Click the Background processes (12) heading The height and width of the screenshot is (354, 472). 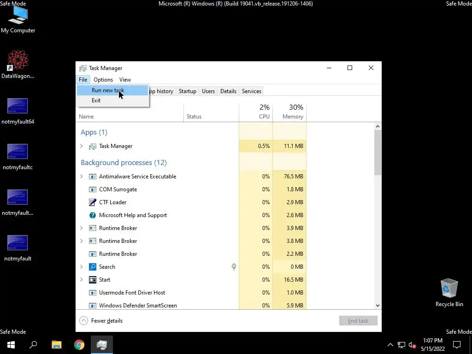tap(124, 163)
